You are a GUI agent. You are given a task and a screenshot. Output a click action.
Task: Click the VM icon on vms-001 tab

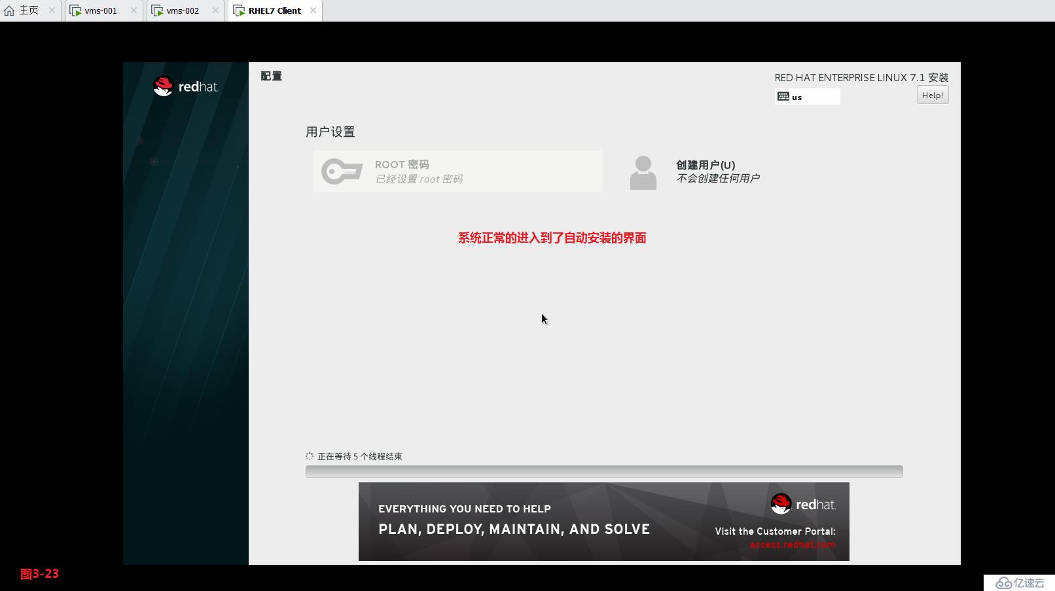click(x=75, y=11)
